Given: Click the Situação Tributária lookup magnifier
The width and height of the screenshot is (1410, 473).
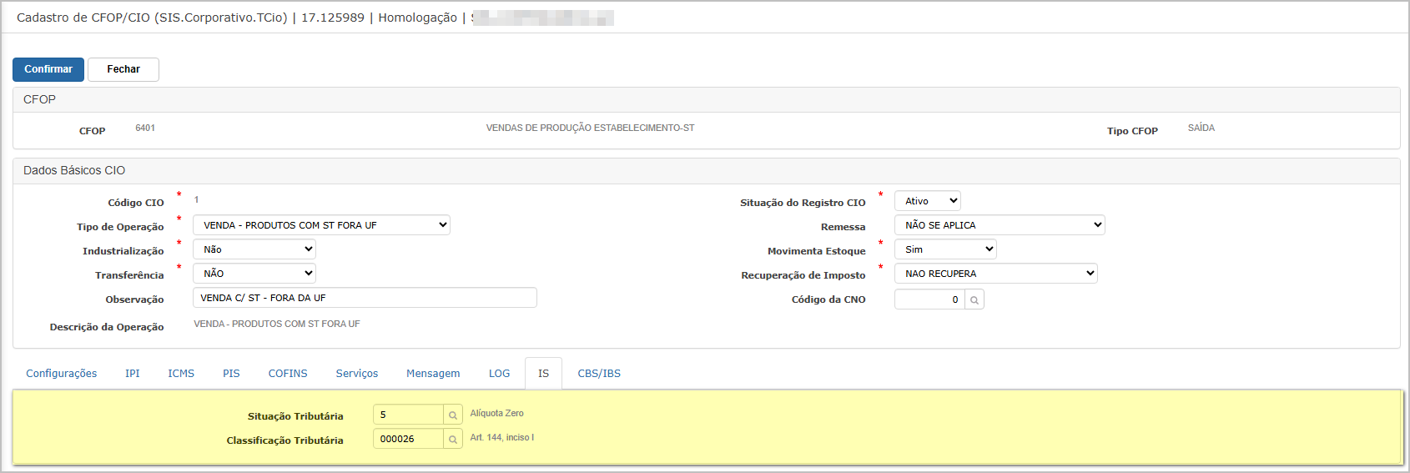Looking at the screenshot, I should tap(452, 415).
